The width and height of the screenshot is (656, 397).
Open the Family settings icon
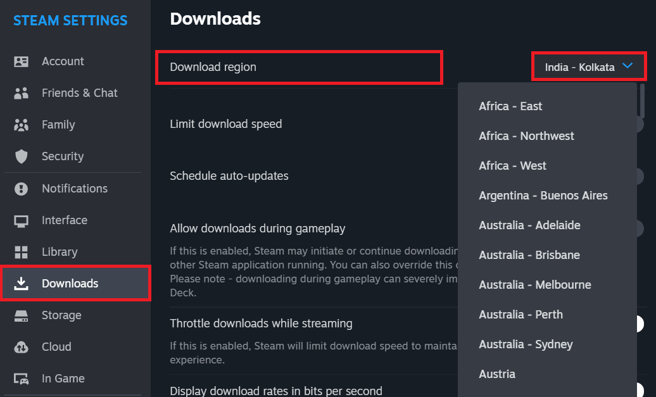22,125
